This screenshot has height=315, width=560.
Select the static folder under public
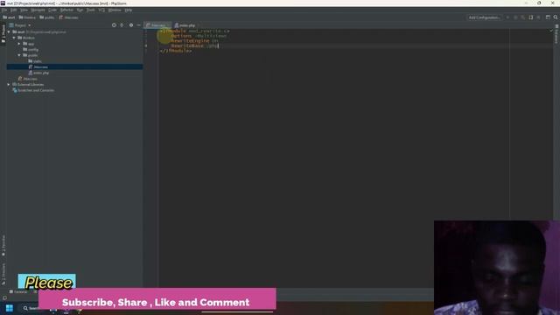35,61
